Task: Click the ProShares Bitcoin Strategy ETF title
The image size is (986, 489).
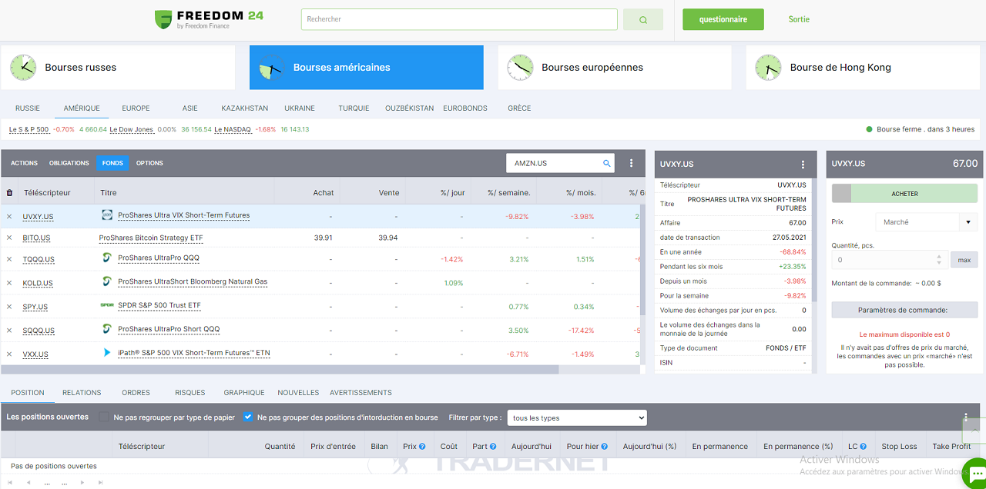Action: pyautogui.click(x=151, y=238)
